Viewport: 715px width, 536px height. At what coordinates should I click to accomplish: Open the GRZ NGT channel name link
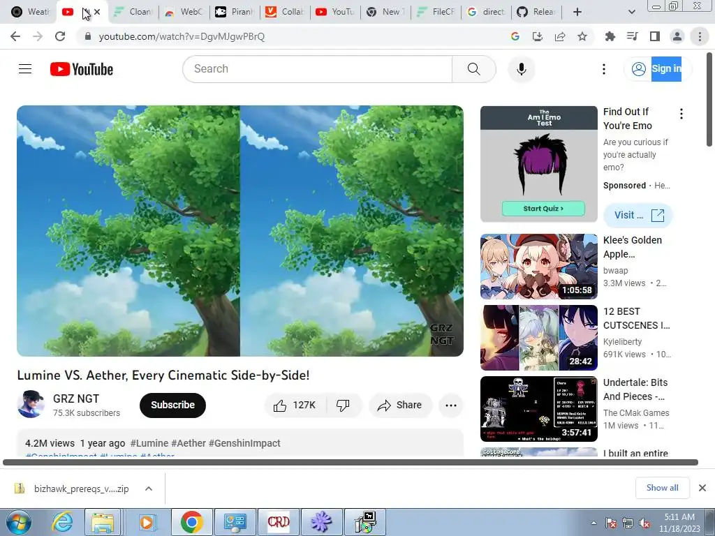pyautogui.click(x=75, y=399)
